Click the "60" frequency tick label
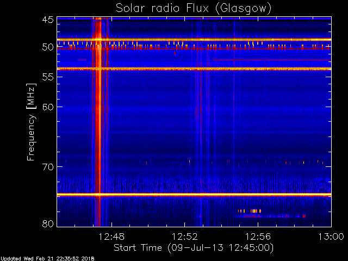Viewport: 348px width, 261px height. 48,107
